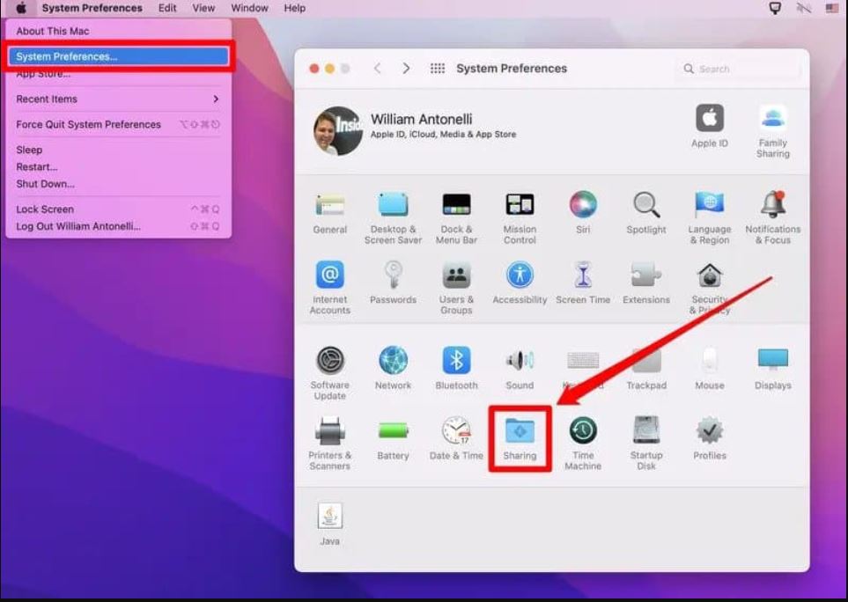Screen dimensions: 848x602
Task: Open the Java preferences pane
Action: coord(330,525)
